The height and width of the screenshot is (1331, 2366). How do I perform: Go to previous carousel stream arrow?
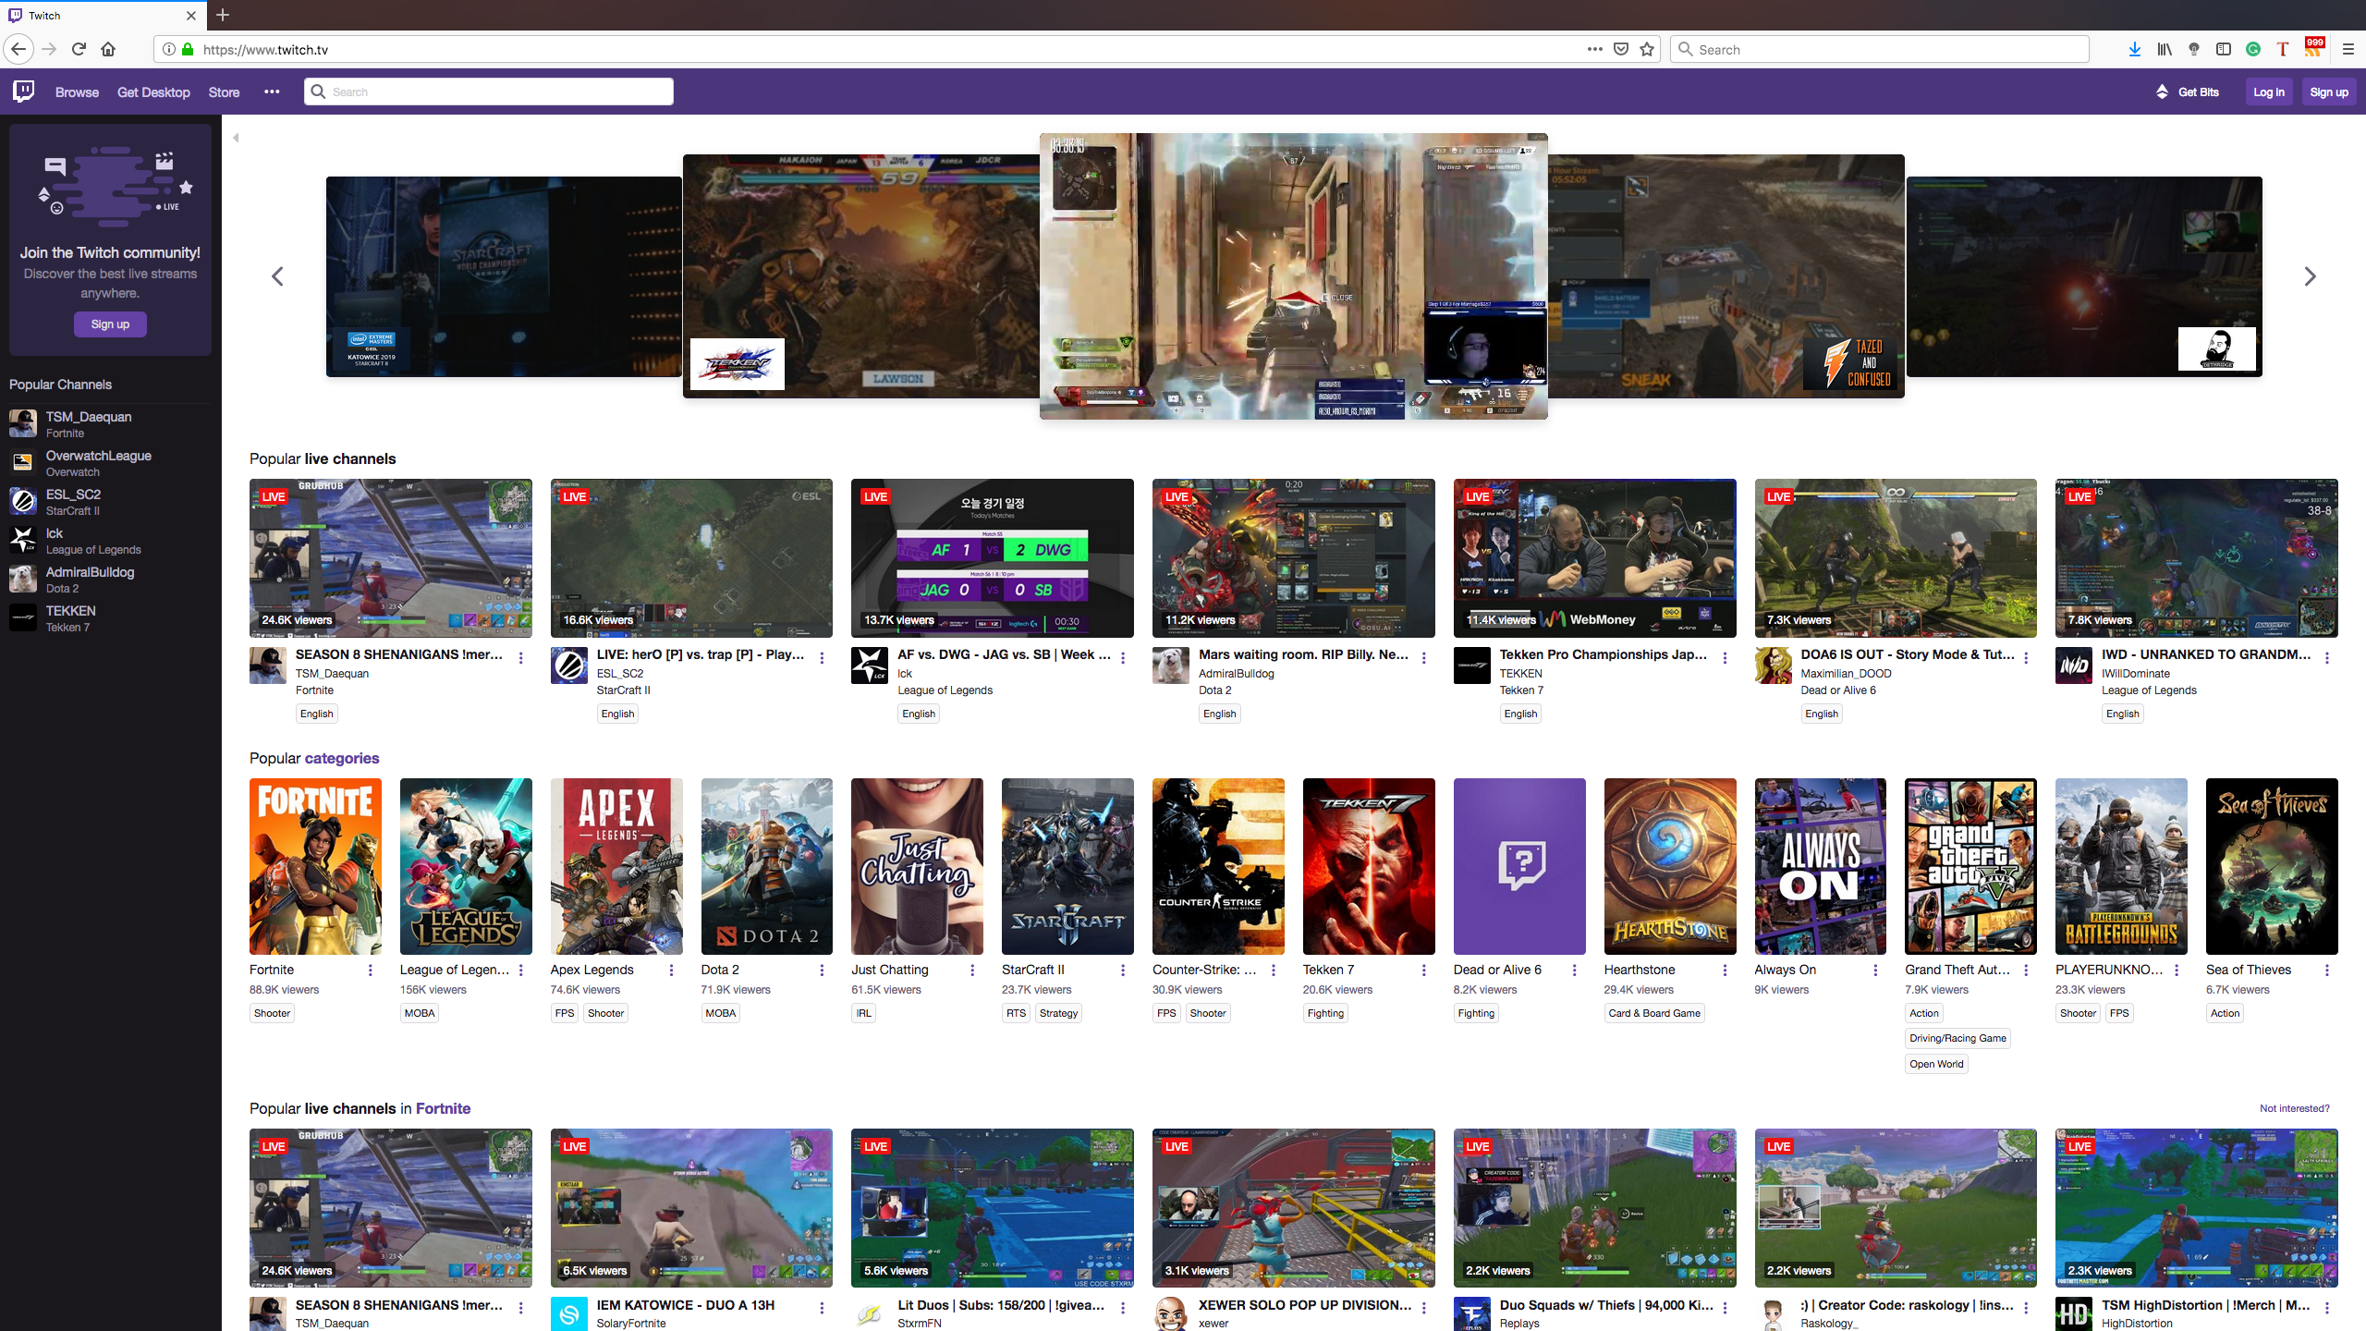(277, 276)
